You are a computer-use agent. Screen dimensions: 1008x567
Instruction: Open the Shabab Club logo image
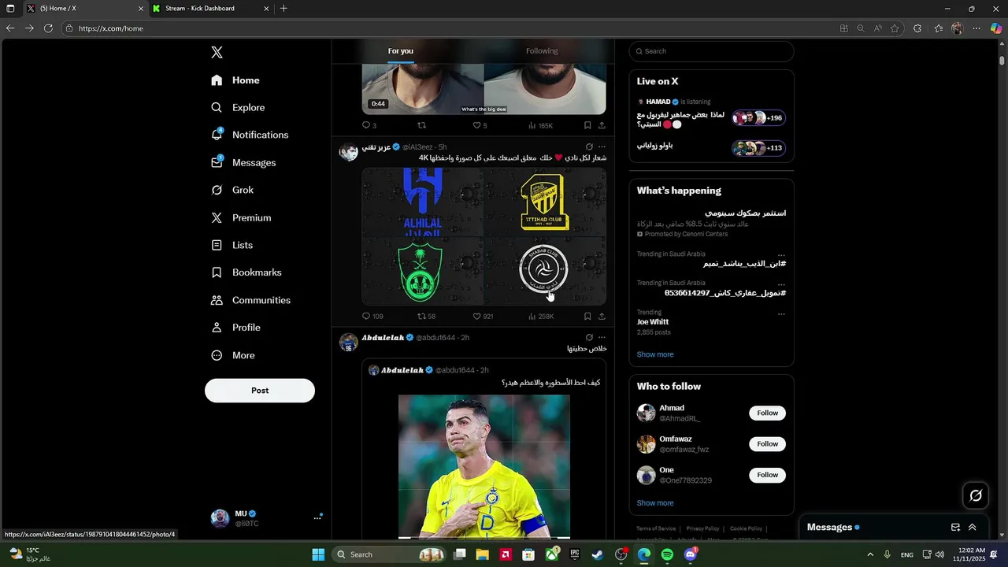coord(545,271)
